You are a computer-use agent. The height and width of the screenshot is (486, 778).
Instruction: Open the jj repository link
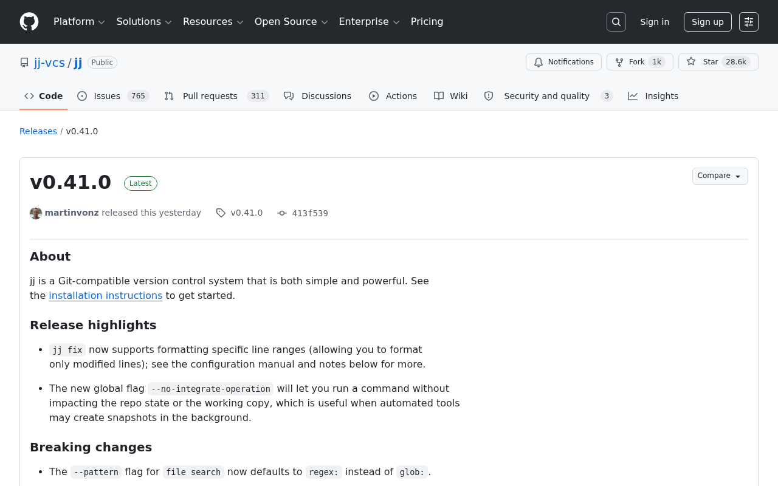tap(78, 63)
